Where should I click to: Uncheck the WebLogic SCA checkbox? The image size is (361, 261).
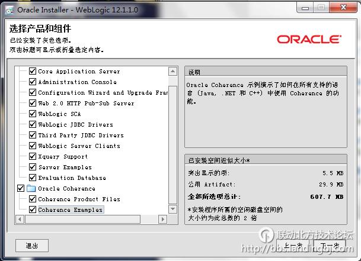pyautogui.click(x=33, y=114)
